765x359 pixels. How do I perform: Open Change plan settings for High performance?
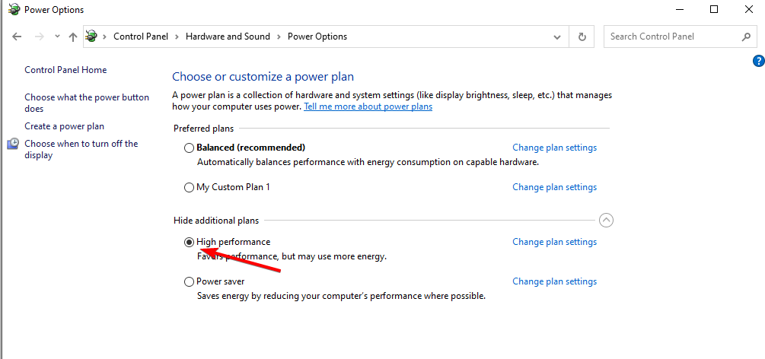point(554,242)
